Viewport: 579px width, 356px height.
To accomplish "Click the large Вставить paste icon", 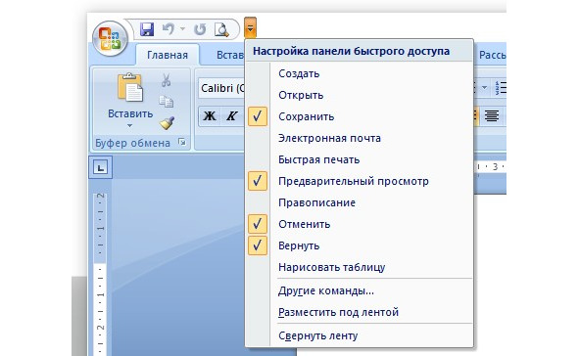I will click(129, 87).
